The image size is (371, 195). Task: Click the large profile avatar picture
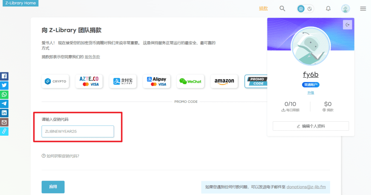click(x=310, y=47)
